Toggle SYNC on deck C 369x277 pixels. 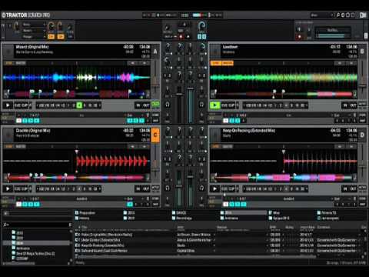click(x=8, y=147)
